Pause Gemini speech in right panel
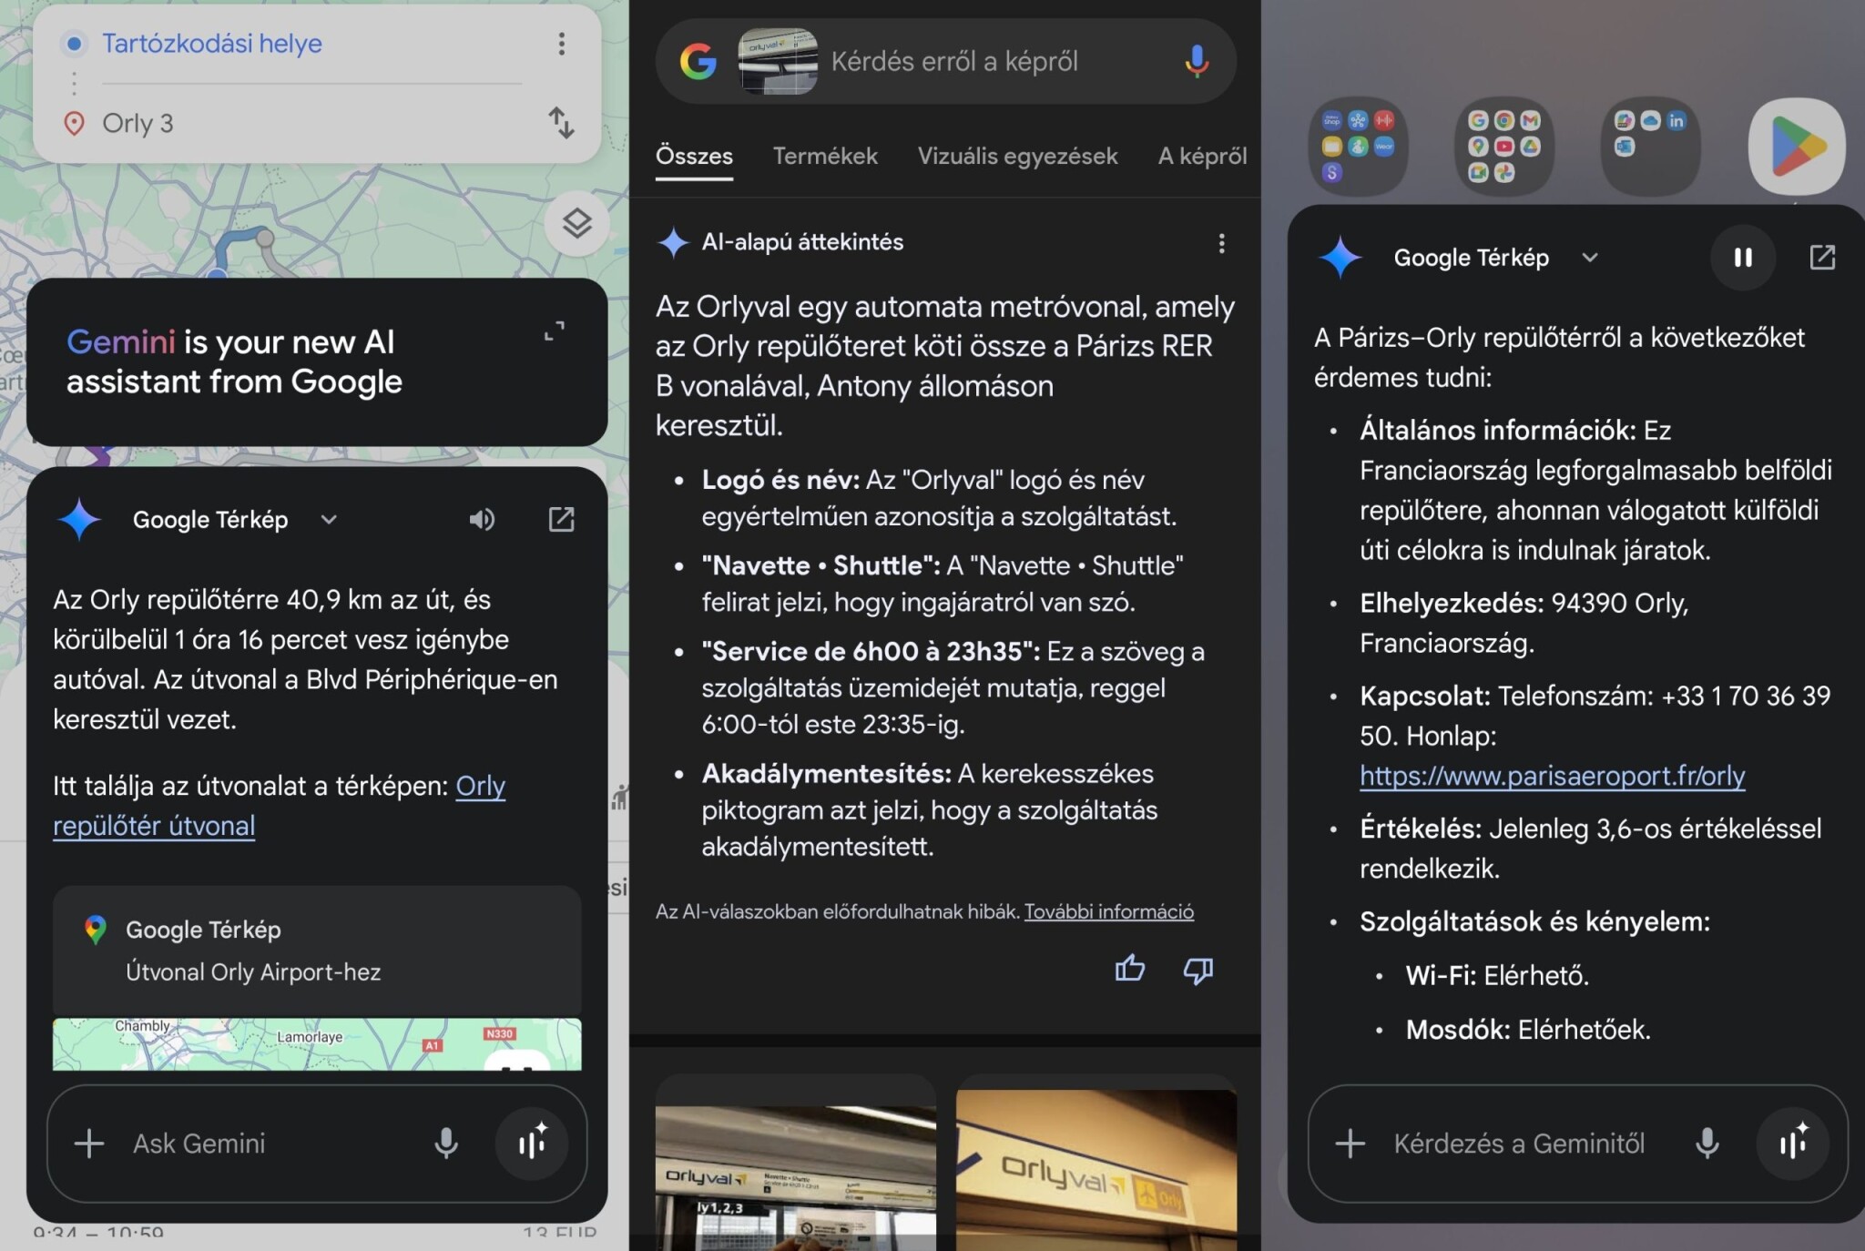 (1743, 258)
